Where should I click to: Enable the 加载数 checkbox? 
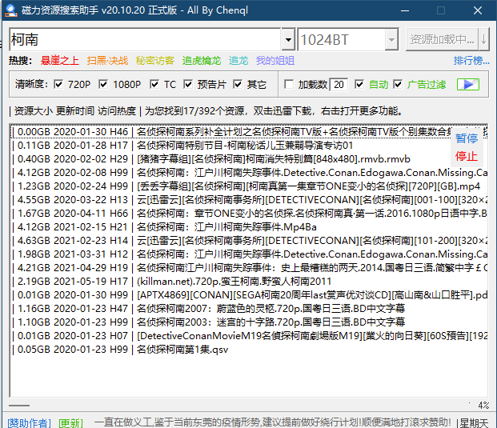(290, 84)
